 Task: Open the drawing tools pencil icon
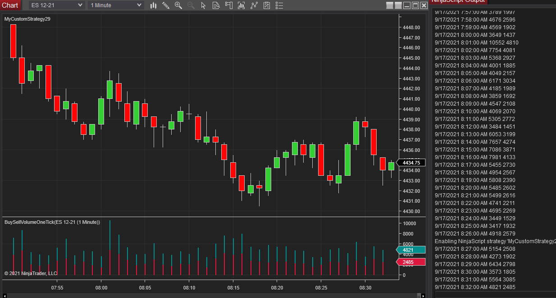click(x=166, y=5)
